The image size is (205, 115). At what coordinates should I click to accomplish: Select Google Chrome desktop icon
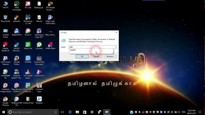click(5, 101)
